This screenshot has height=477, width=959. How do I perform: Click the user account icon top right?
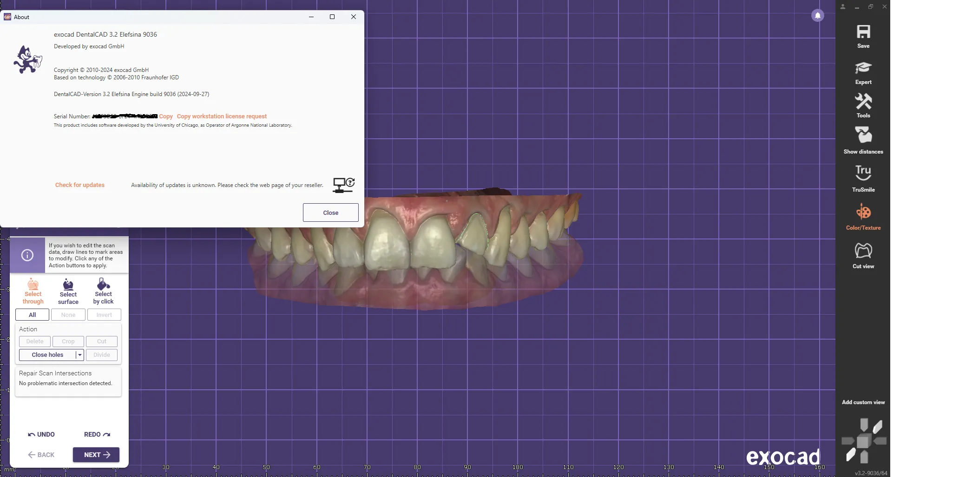click(843, 6)
